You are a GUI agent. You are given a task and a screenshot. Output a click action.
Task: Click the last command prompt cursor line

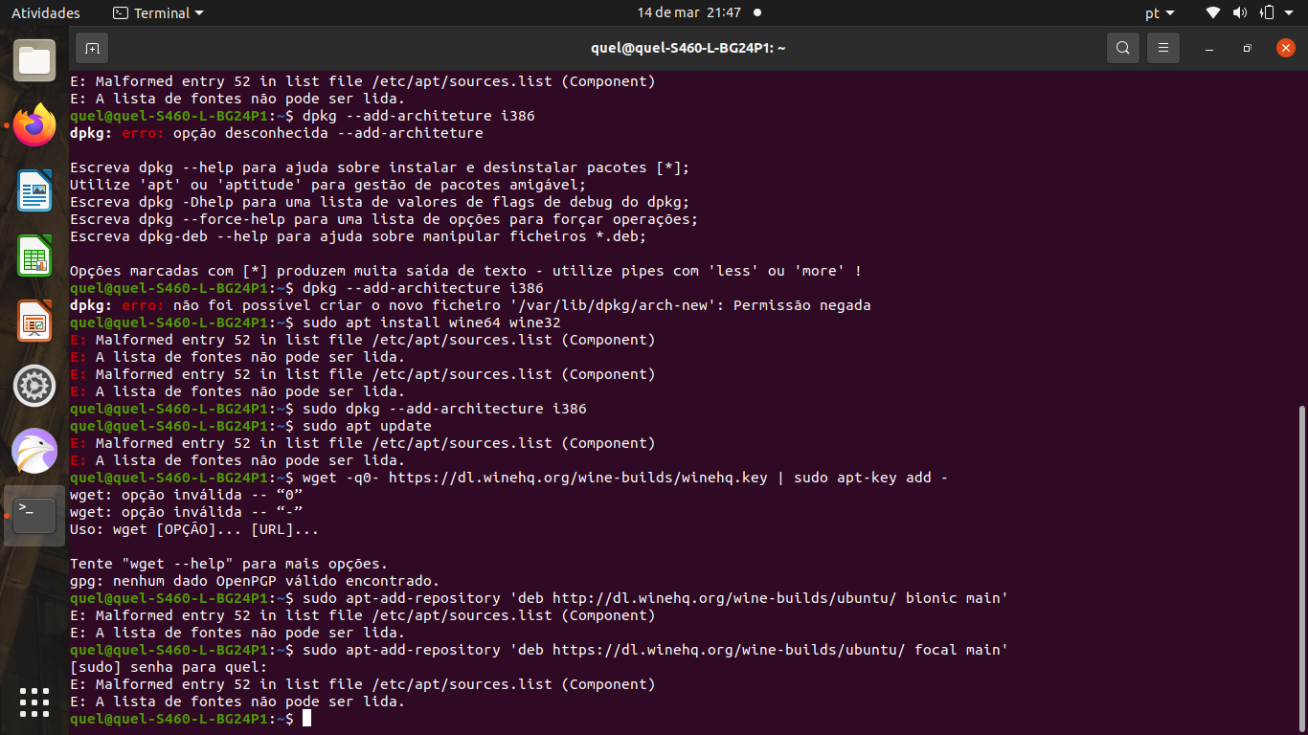click(191, 719)
